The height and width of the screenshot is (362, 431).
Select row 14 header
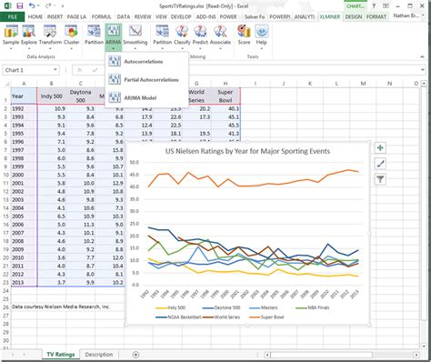[5, 208]
